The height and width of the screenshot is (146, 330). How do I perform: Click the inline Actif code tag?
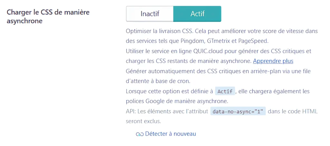225,92
